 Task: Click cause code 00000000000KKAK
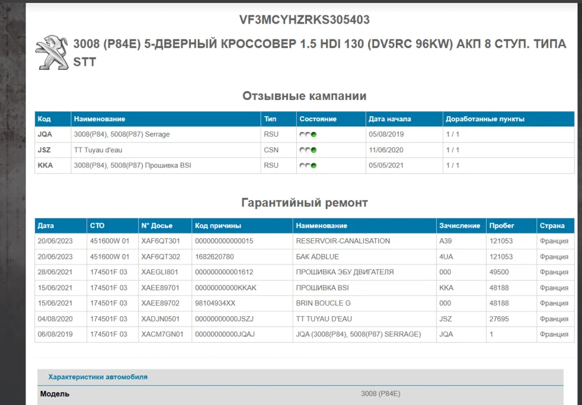pos(226,288)
